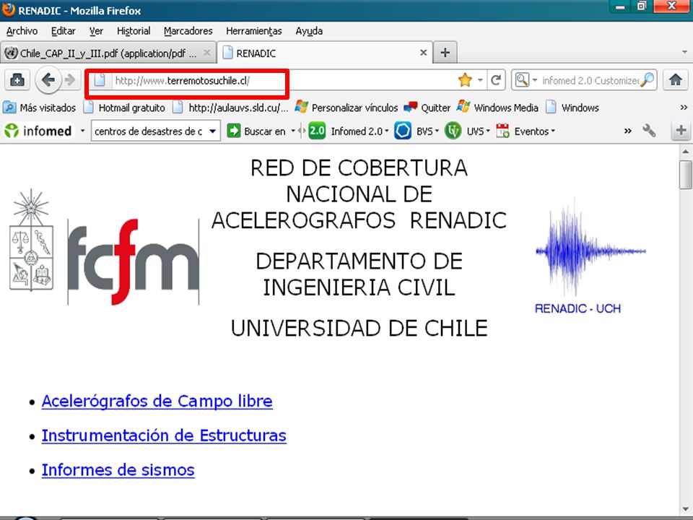
Task: Reload the page with the refresh icon
Action: tap(496, 80)
